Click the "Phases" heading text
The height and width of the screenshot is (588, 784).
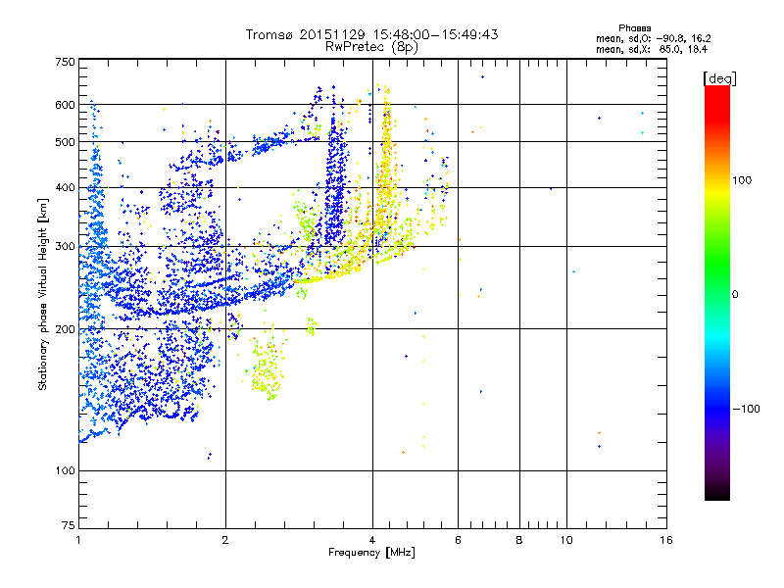tap(634, 28)
